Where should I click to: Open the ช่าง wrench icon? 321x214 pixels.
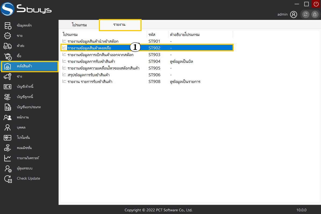click(x=8, y=77)
